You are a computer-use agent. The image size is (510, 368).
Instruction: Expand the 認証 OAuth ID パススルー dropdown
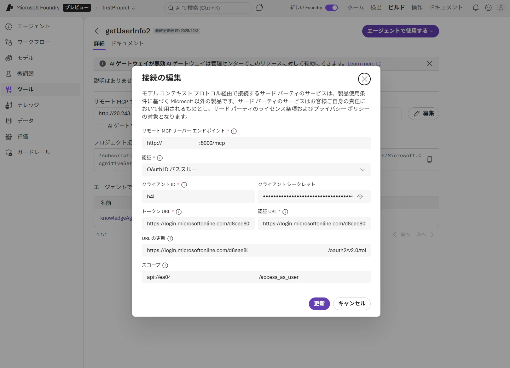256,170
